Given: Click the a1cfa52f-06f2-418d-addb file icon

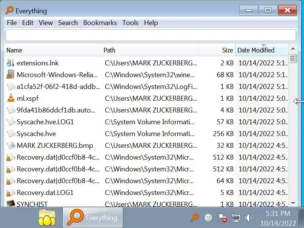Looking at the screenshot, I should tap(11, 87).
